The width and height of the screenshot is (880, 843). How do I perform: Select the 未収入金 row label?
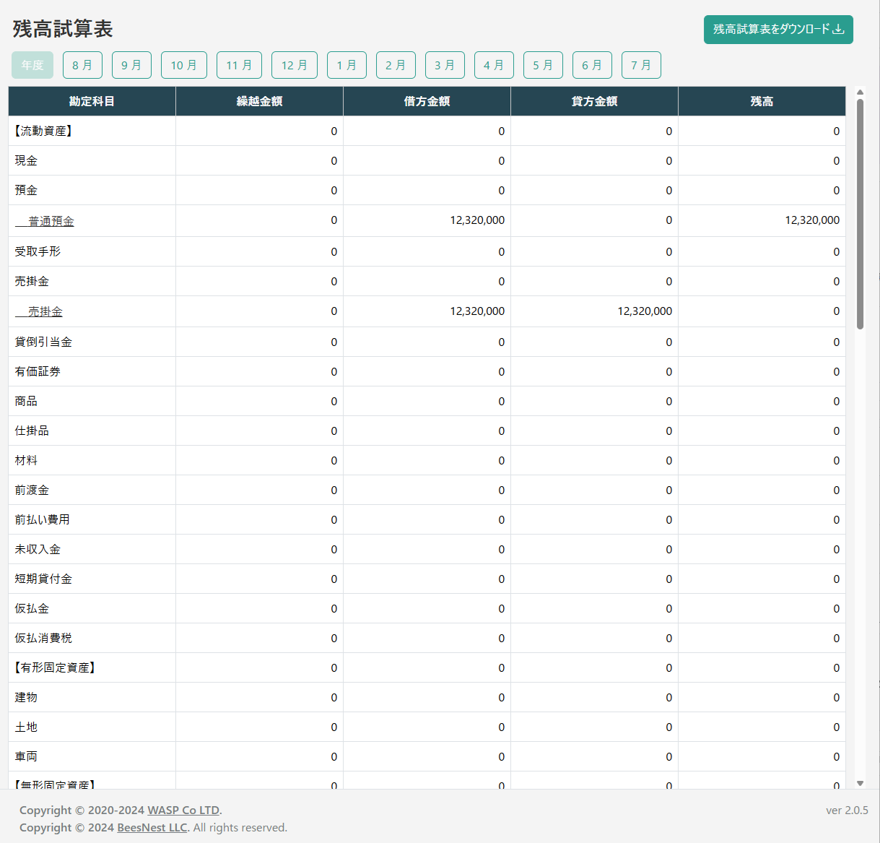click(38, 549)
